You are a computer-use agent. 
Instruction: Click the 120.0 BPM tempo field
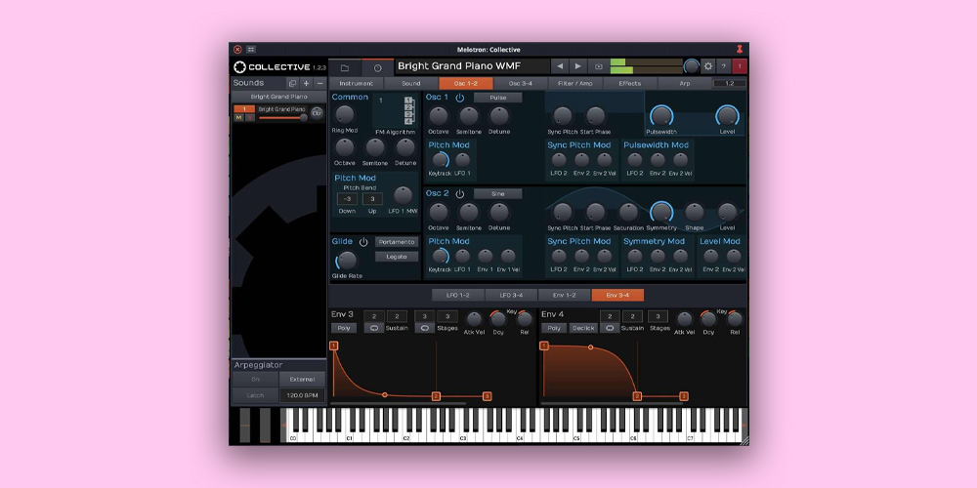pos(302,395)
